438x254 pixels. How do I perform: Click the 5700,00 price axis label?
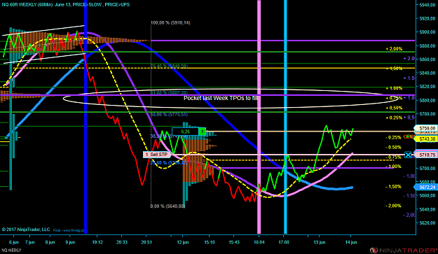(427, 169)
